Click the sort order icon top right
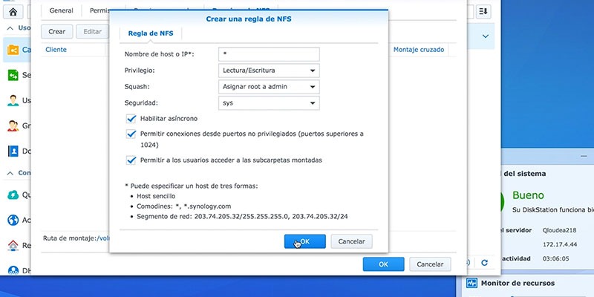 click(x=483, y=11)
